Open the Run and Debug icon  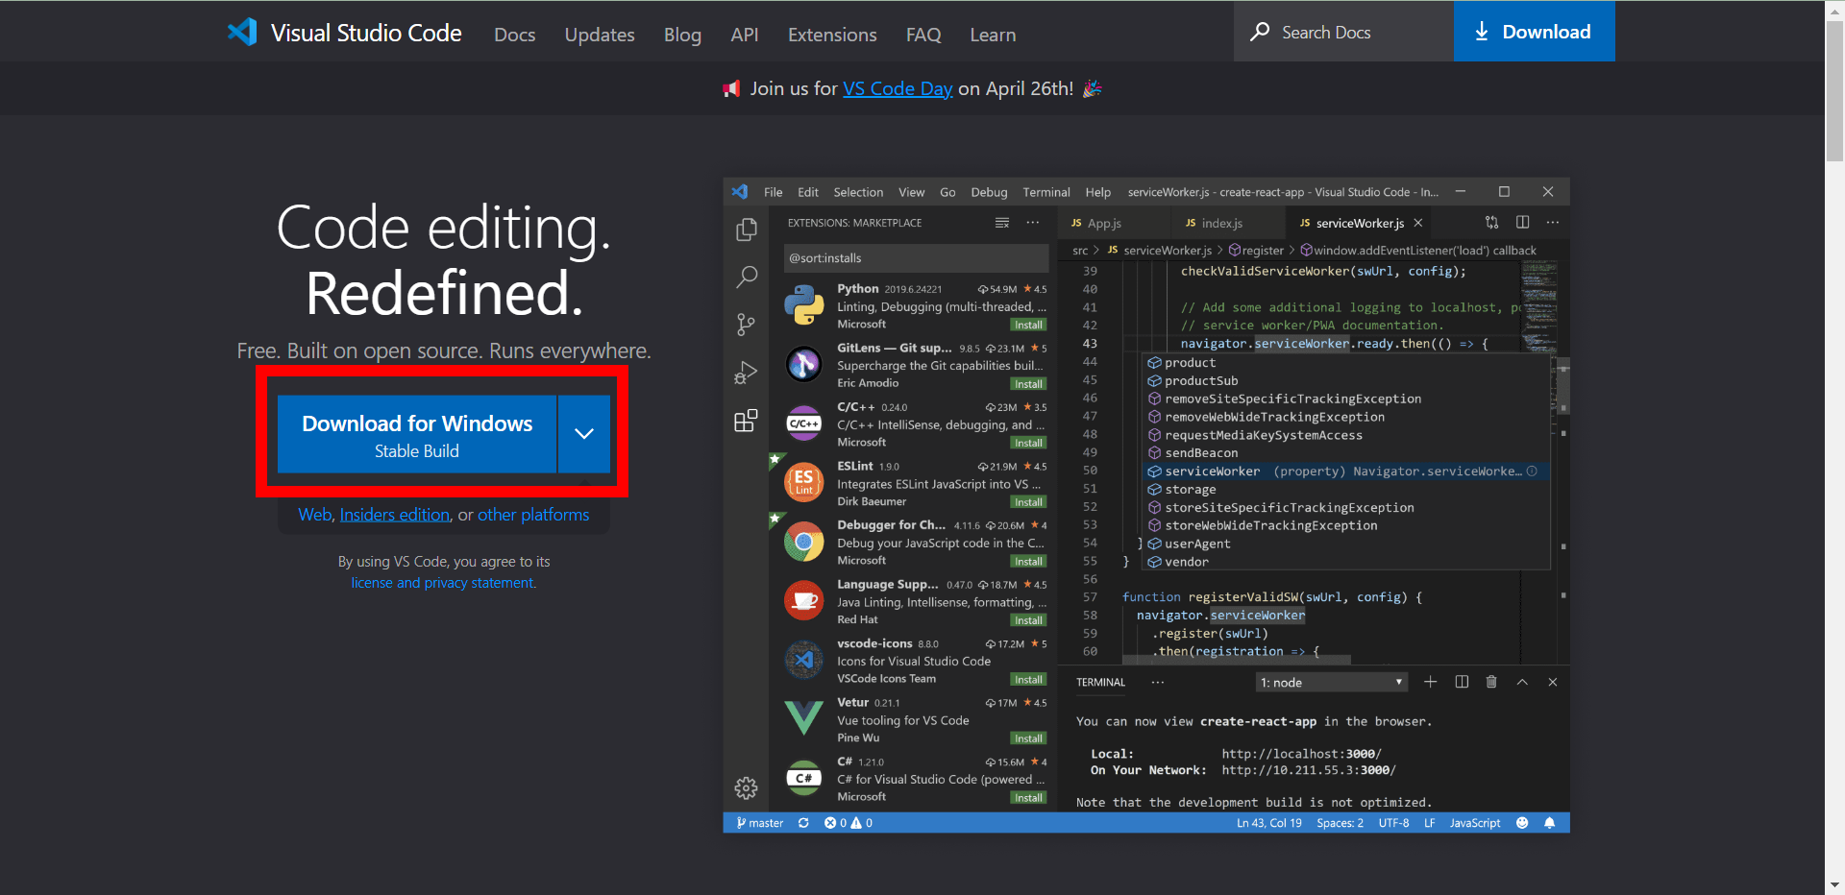(746, 373)
